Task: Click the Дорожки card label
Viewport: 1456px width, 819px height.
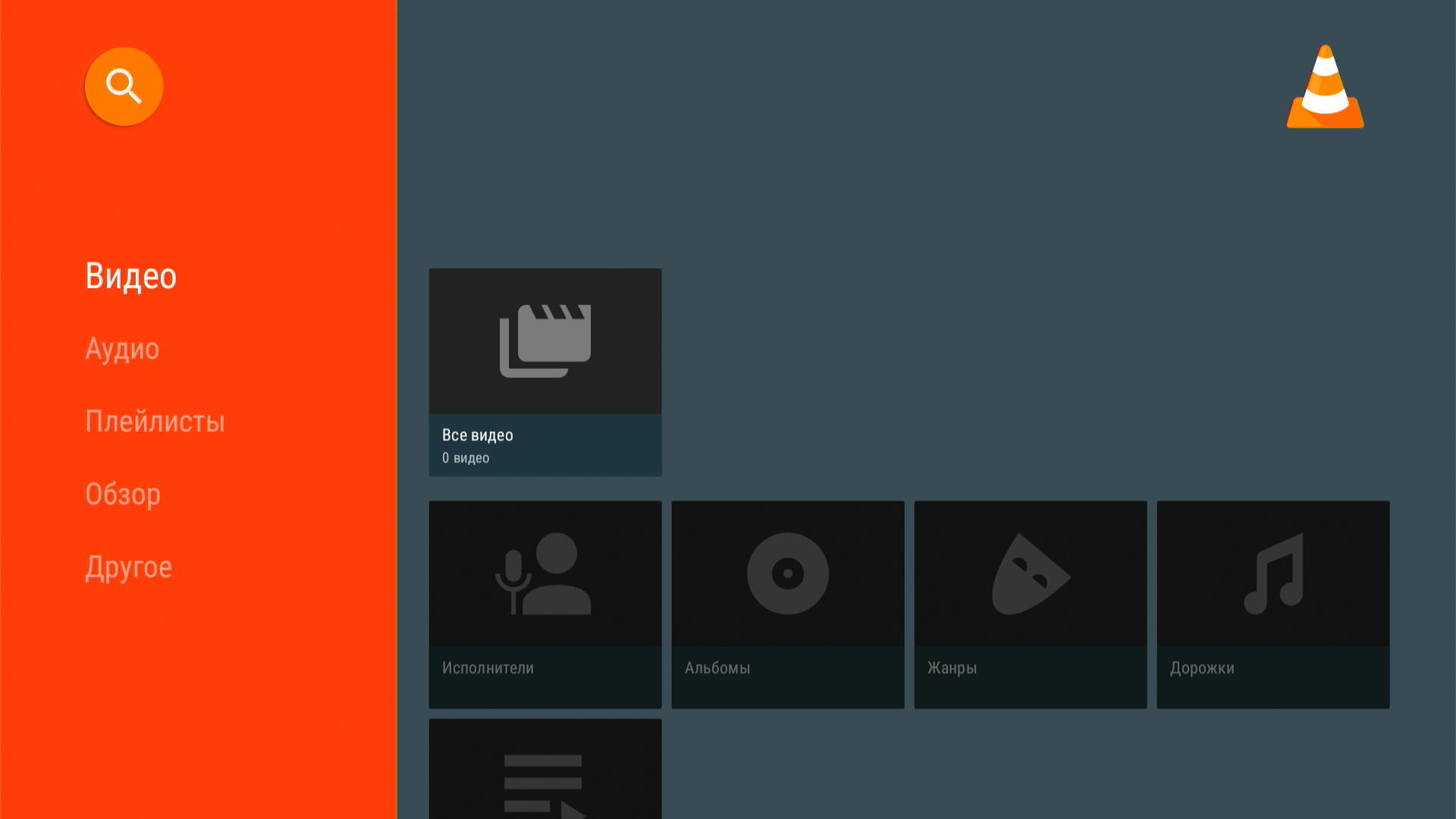Action: pyautogui.click(x=1202, y=668)
